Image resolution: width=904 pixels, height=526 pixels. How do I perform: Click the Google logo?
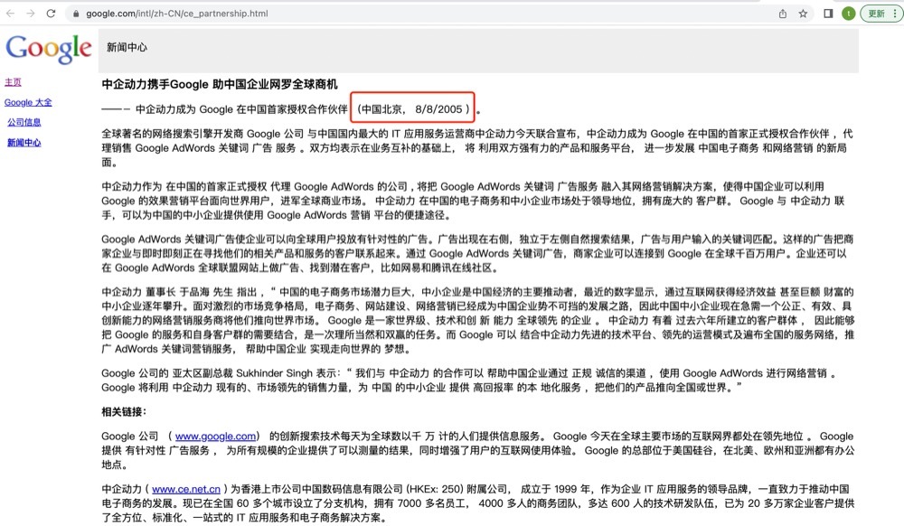pos(49,49)
